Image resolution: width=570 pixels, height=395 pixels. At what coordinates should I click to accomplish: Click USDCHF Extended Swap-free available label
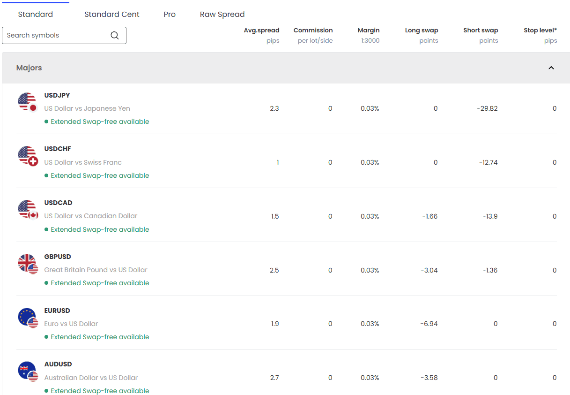[x=97, y=175]
